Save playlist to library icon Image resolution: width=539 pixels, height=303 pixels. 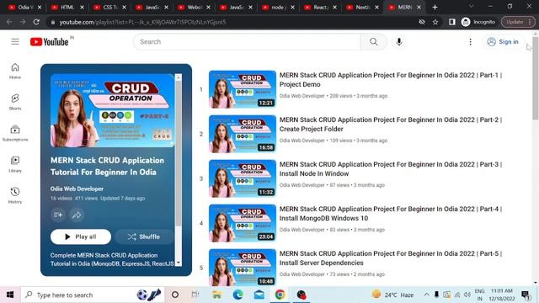coord(58,215)
